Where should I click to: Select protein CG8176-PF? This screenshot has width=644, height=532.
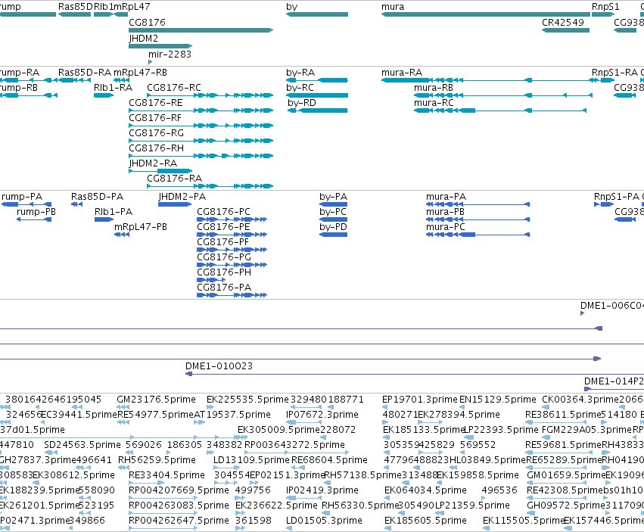tap(232, 250)
